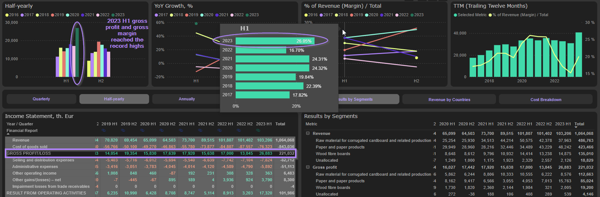Click link icon under 2023 H1 column
Screen dimensions: 600x197
258,130
